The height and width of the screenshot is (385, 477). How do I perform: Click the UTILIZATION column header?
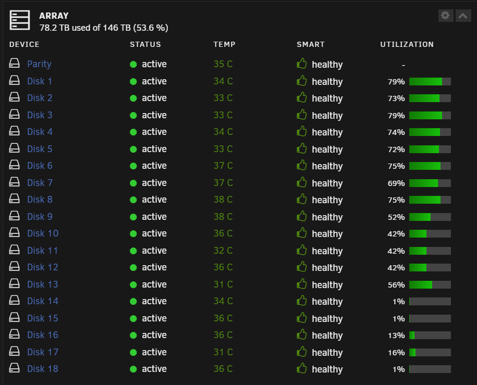[x=407, y=44]
